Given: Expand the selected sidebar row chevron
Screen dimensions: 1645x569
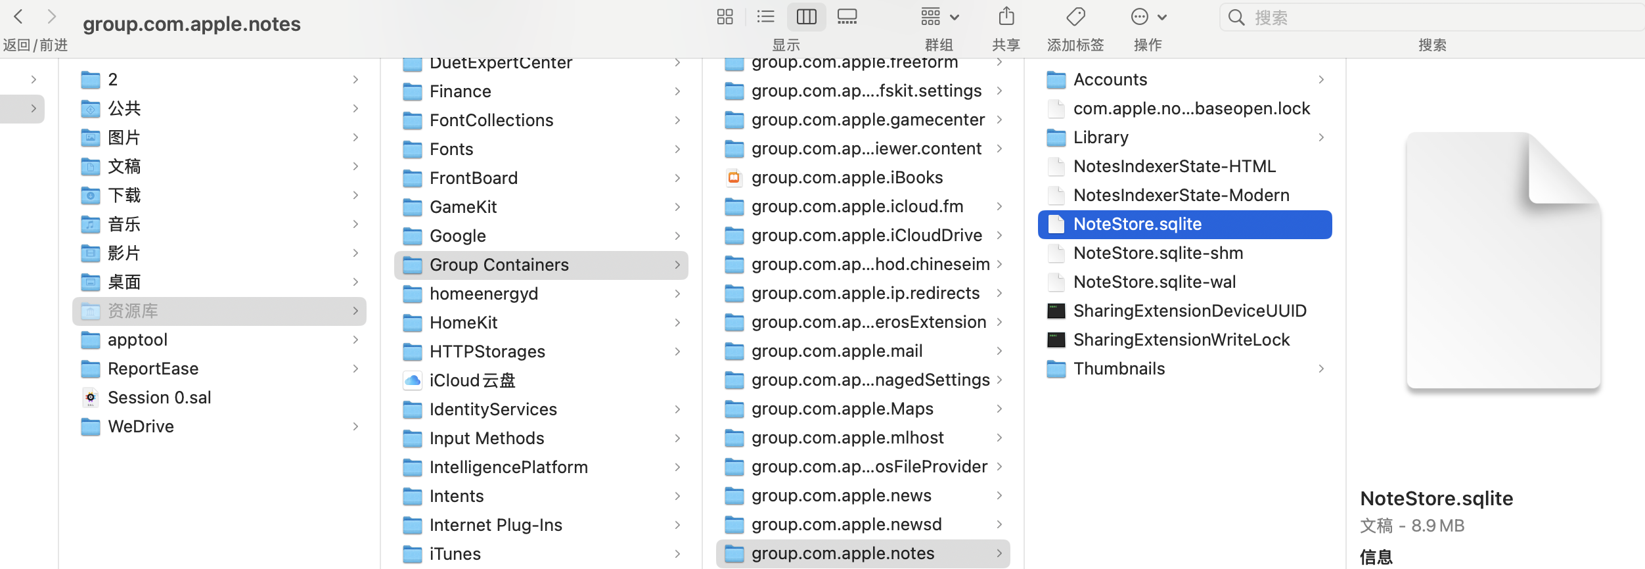Looking at the screenshot, I should [34, 108].
